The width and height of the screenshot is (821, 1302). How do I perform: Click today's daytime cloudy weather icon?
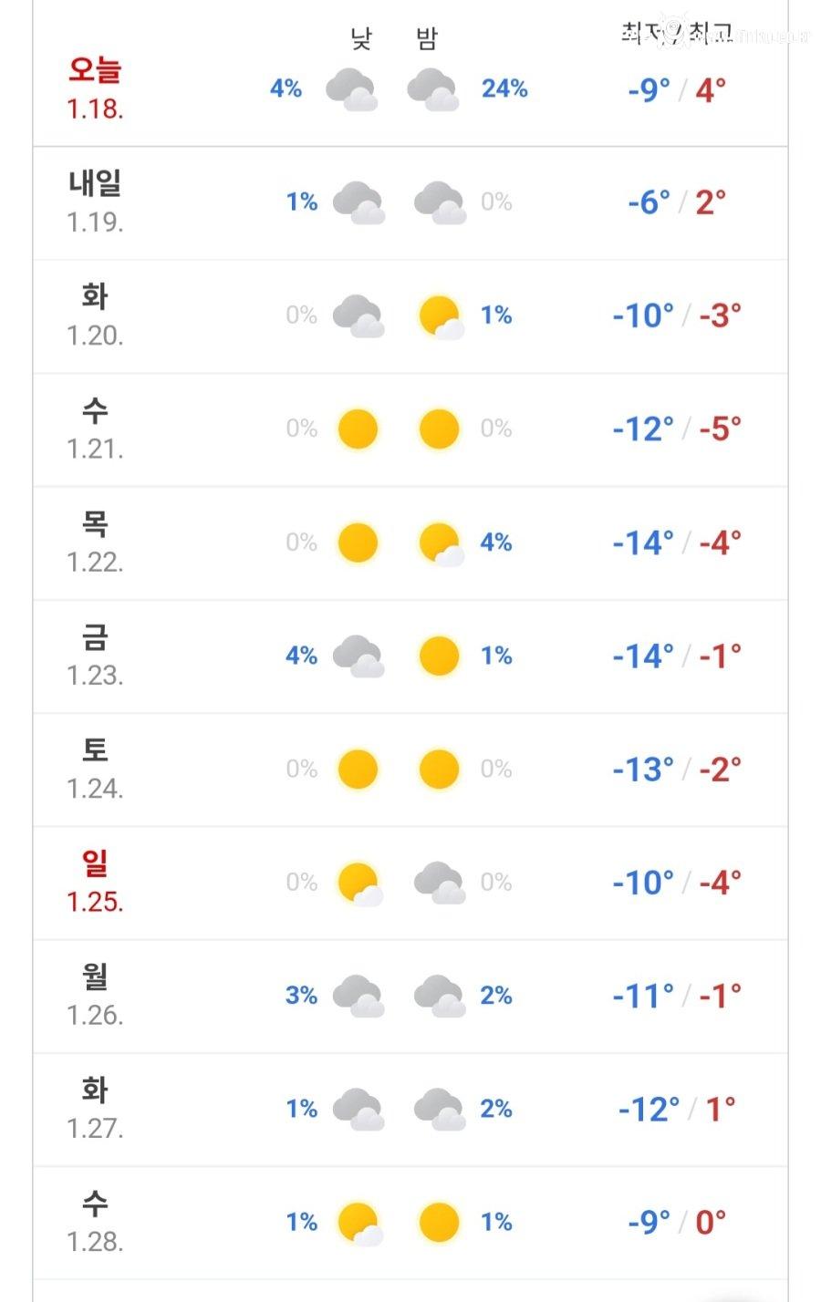click(x=352, y=89)
